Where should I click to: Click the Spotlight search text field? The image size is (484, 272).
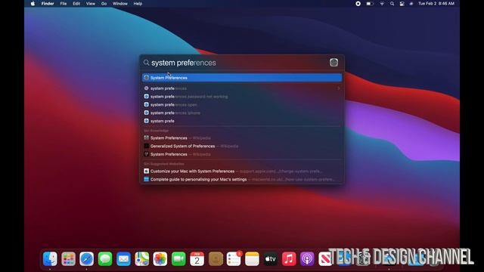click(237, 63)
